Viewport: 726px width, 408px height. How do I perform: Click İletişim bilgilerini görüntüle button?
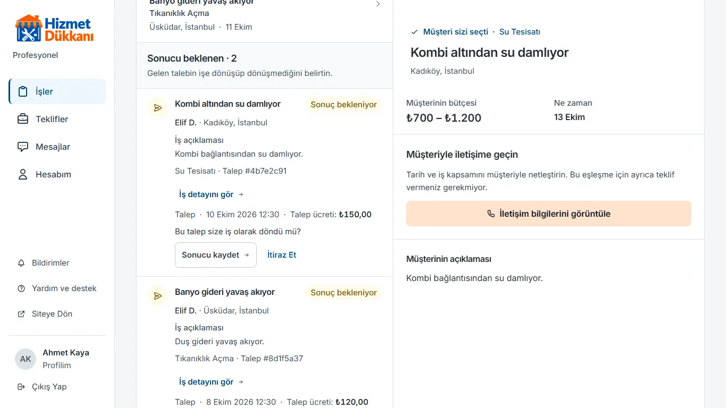click(548, 214)
